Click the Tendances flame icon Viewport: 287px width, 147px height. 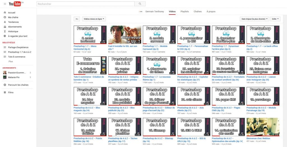pyautogui.click(x=5, y=22)
